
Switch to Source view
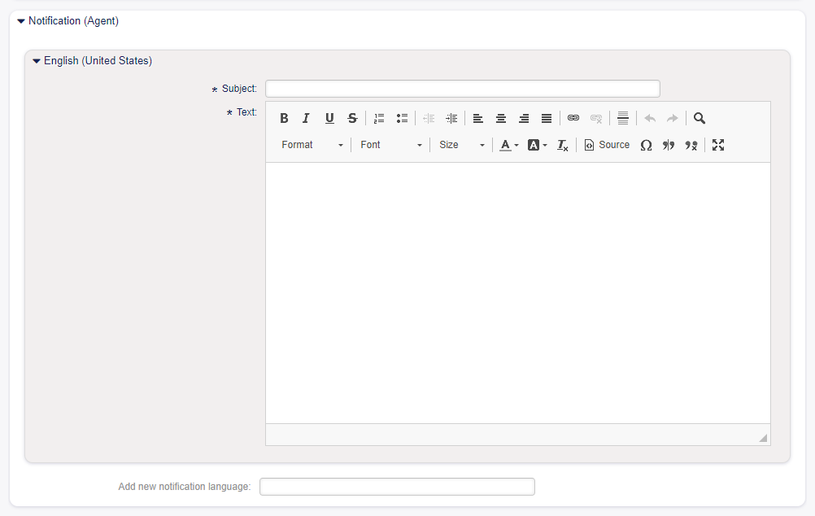click(x=607, y=145)
